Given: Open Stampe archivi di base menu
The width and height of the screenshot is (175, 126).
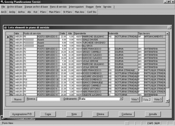Looking at the screenshot, I should tap(36, 7).
